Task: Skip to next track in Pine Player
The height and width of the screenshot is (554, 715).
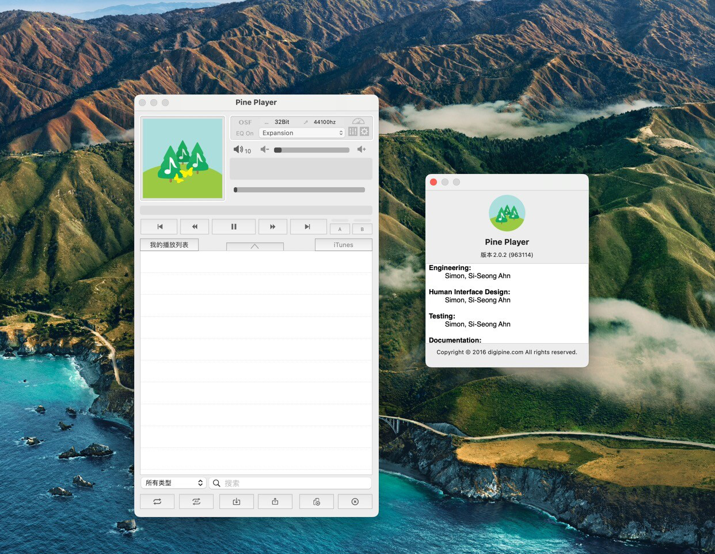Action: (x=307, y=227)
